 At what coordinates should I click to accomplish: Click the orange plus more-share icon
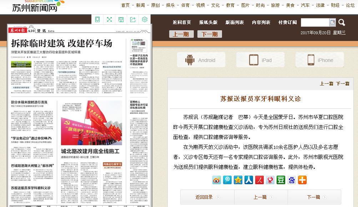click(x=302, y=180)
